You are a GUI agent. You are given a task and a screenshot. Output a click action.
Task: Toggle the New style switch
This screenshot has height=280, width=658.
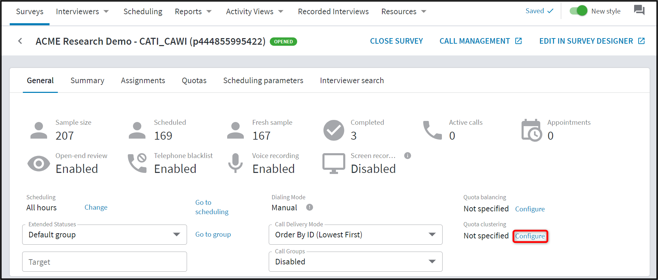[579, 11]
